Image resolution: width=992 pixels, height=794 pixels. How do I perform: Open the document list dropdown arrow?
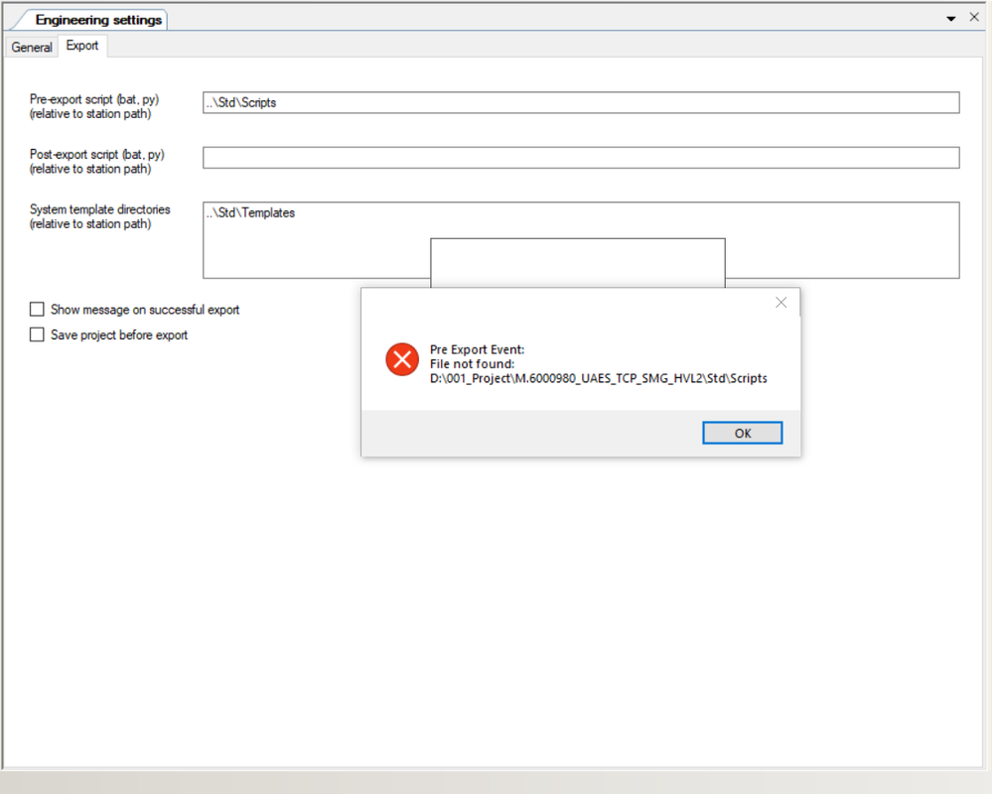pos(951,19)
